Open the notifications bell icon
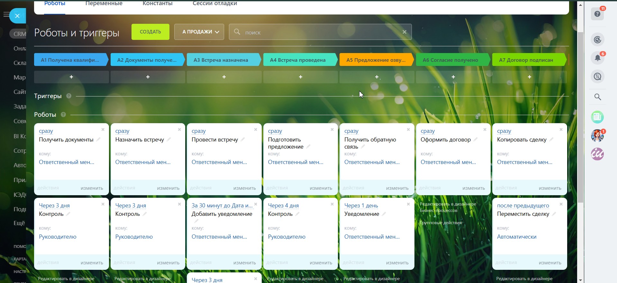The width and height of the screenshot is (617, 283). pyautogui.click(x=597, y=58)
